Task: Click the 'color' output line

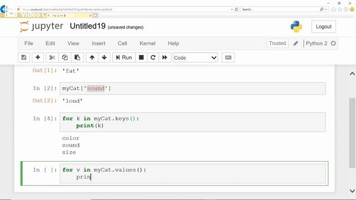Action: [71, 138]
